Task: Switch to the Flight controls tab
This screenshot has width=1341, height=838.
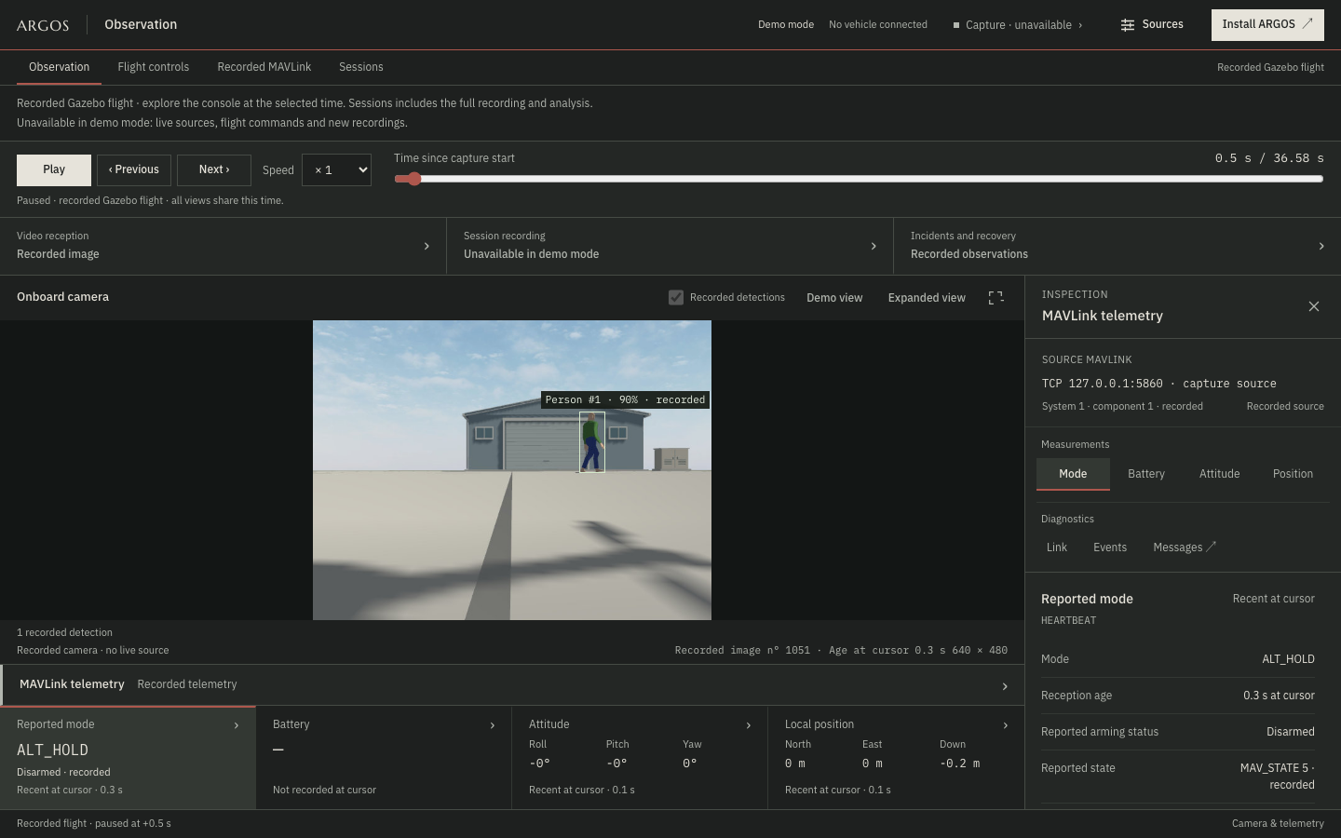Action: 154,67
